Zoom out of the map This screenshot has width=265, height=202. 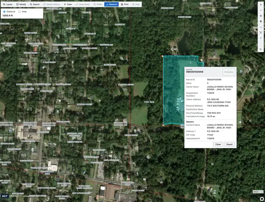(x=261, y=10)
